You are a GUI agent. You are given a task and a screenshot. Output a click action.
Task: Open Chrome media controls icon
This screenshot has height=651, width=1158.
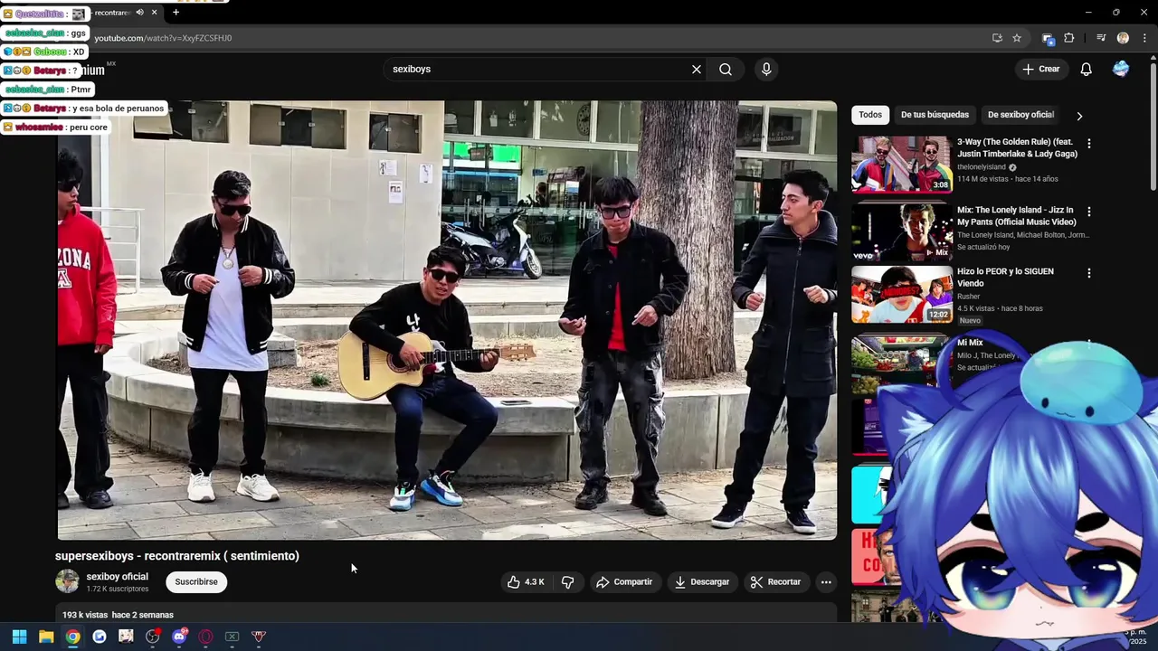click(x=1101, y=38)
